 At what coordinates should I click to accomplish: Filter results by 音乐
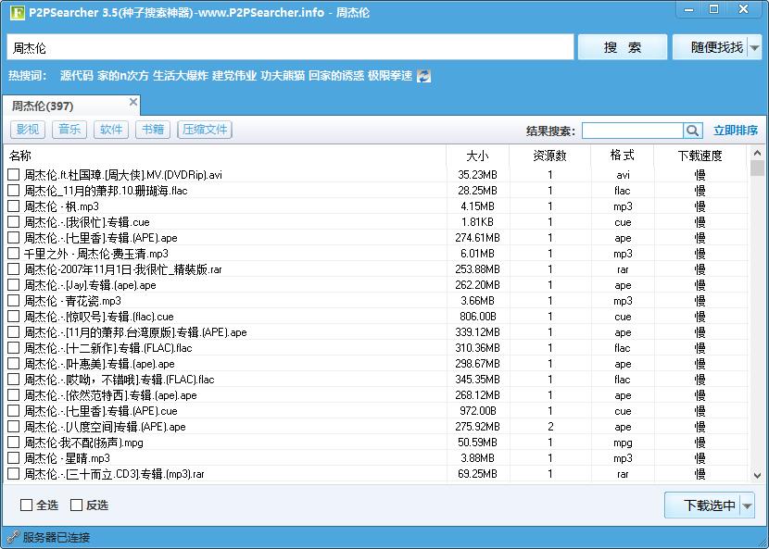tap(69, 130)
